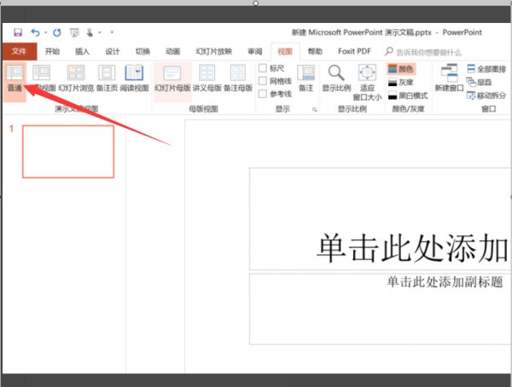512x387 pixels.
Task: Open 讲义母版 handout master
Action: [x=206, y=78]
